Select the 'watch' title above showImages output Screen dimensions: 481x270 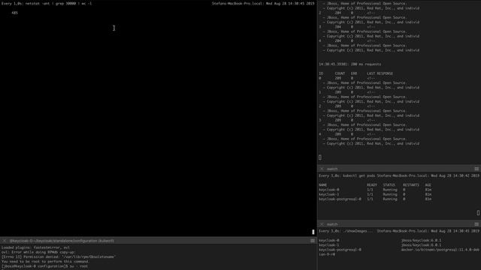[x=332, y=224]
